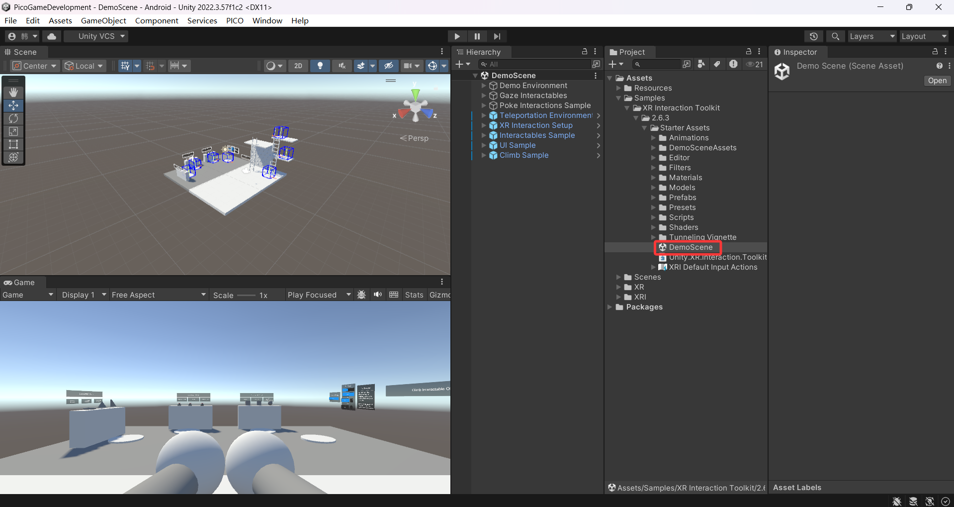Open the Component menu
The width and height of the screenshot is (954, 507).
click(x=157, y=20)
